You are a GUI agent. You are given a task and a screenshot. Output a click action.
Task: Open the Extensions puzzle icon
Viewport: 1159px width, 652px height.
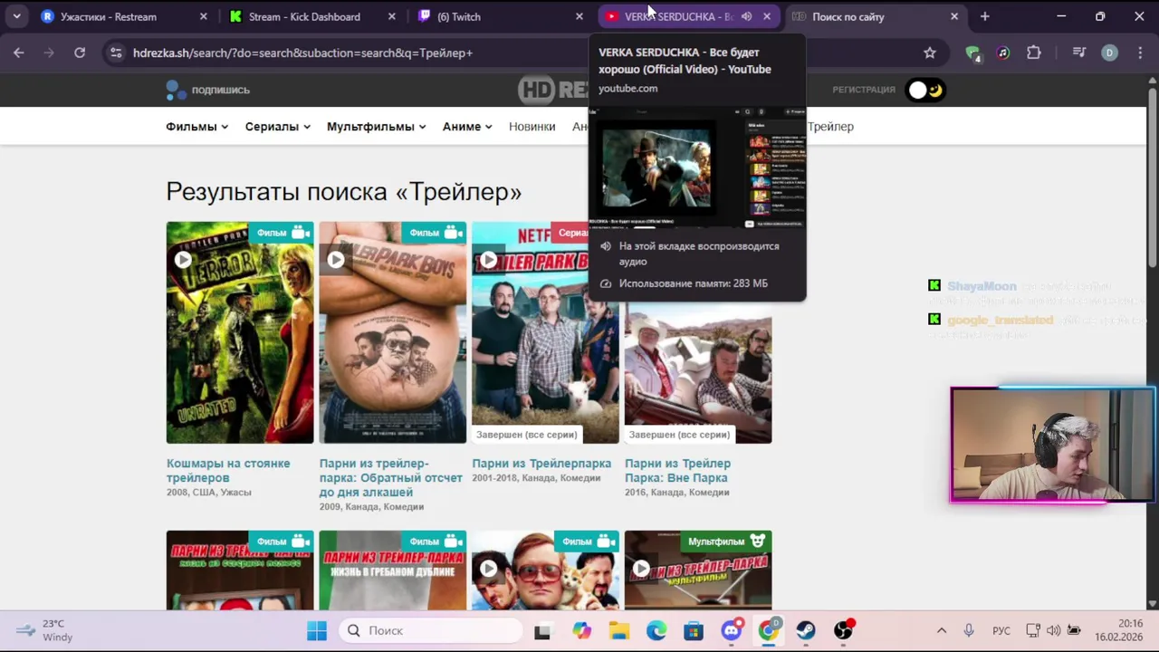pos(1034,53)
